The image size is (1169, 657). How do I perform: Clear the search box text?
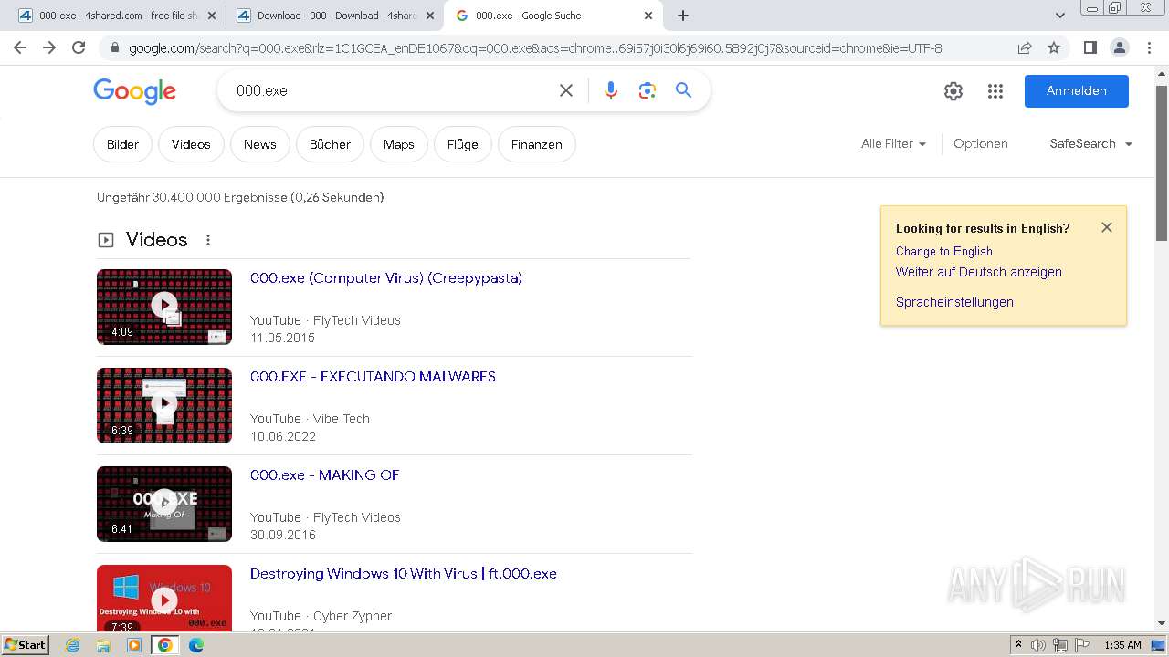(566, 90)
